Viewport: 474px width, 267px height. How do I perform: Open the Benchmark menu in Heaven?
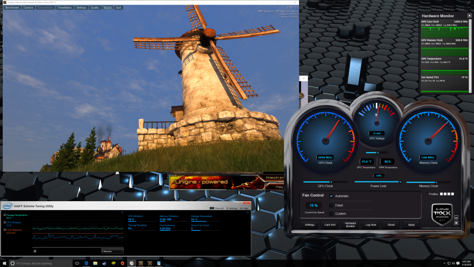pos(12,7)
